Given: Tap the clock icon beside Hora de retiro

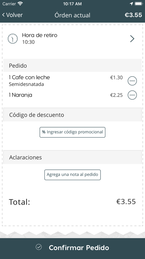Looking at the screenshot, I should tap(13, 39).
